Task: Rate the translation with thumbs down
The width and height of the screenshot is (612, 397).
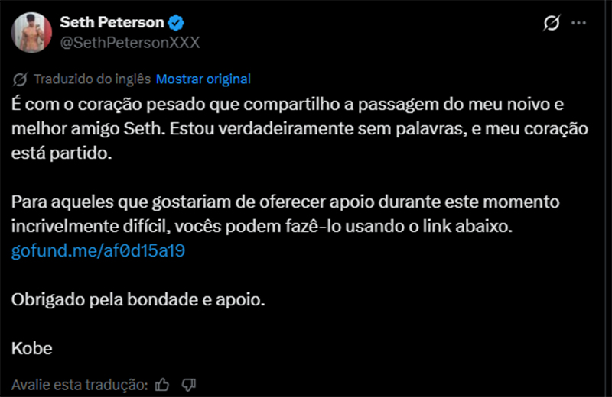Action: pos(190,384)
